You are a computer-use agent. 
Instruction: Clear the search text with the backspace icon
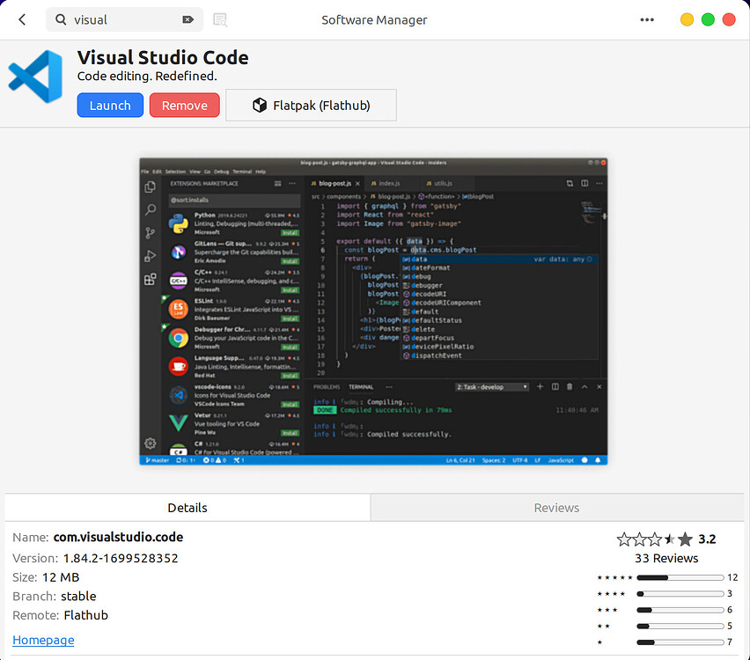[x=188, y=19]
